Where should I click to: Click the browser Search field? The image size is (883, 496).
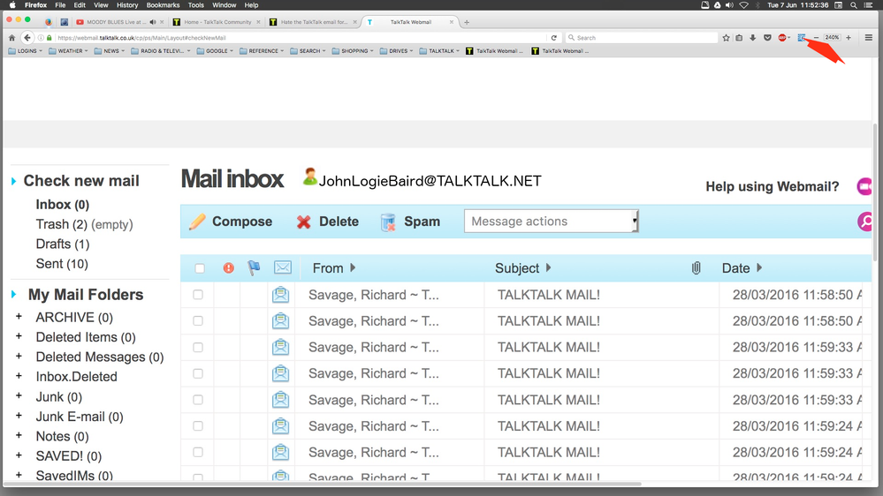click(x=641, y=38)
